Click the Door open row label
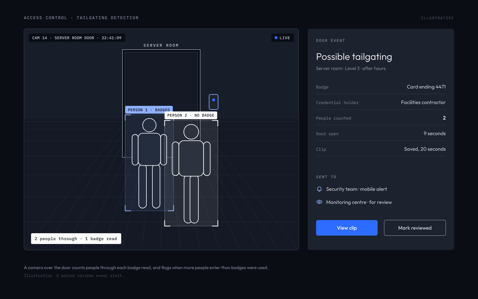Viewport: 478px width, 299px height. pyautogui.click(x=327, y=134)
